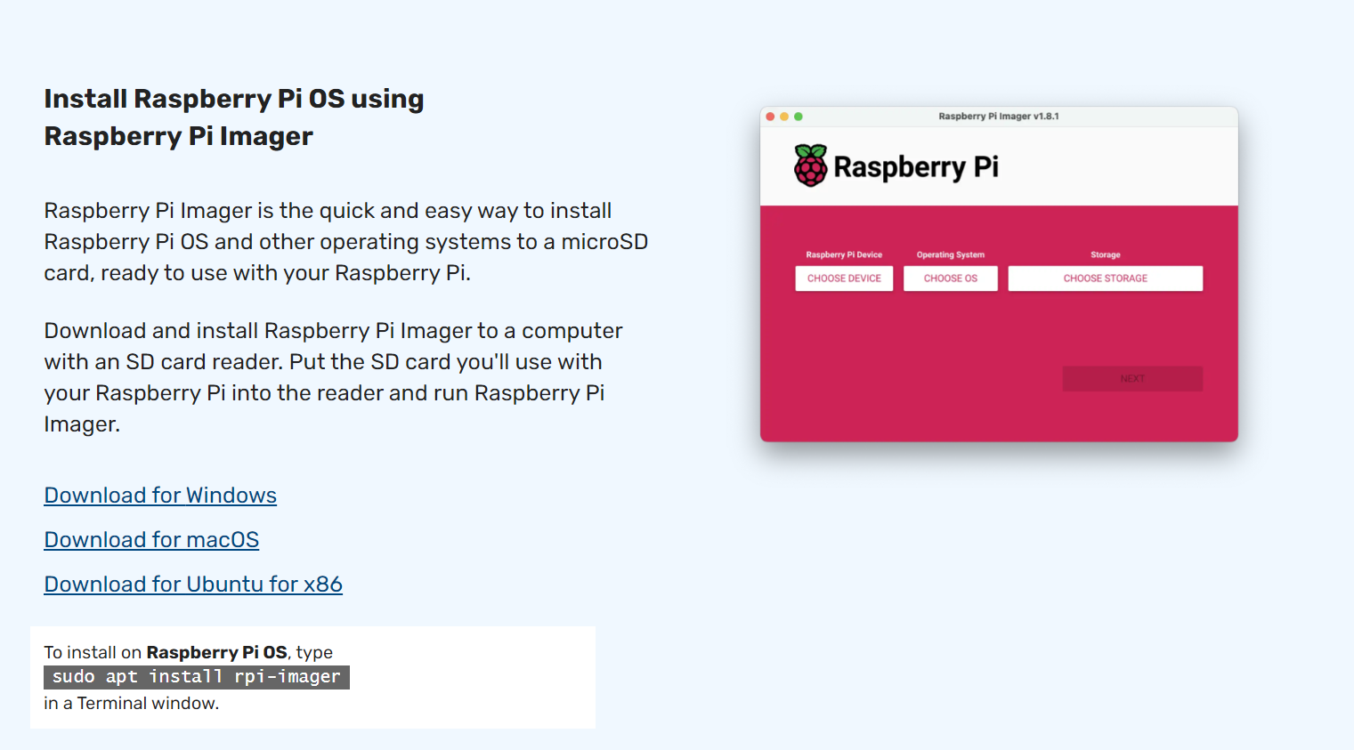Click the 'To install on Raspberry Pi OS, type' text

pyautogui.click(x=188, y=652)
